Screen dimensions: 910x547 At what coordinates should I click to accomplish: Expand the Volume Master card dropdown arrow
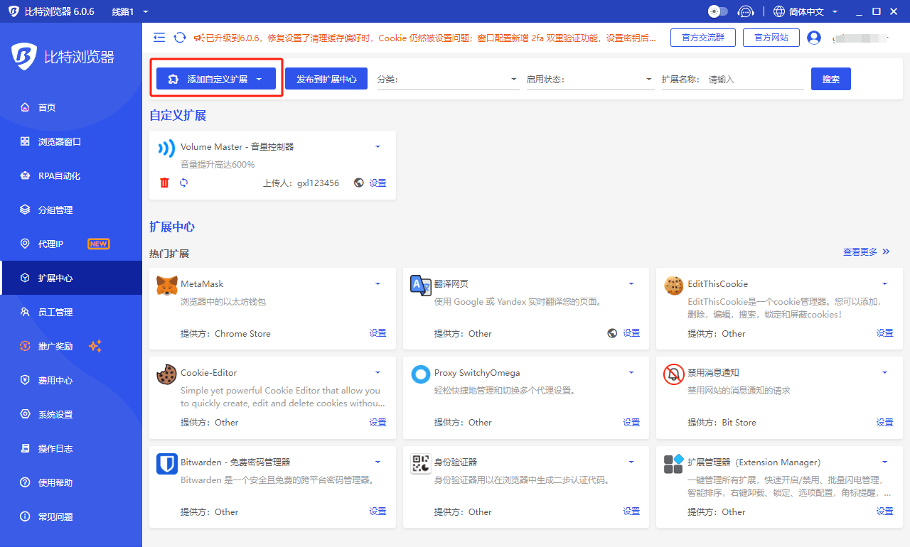coord(378,146)
